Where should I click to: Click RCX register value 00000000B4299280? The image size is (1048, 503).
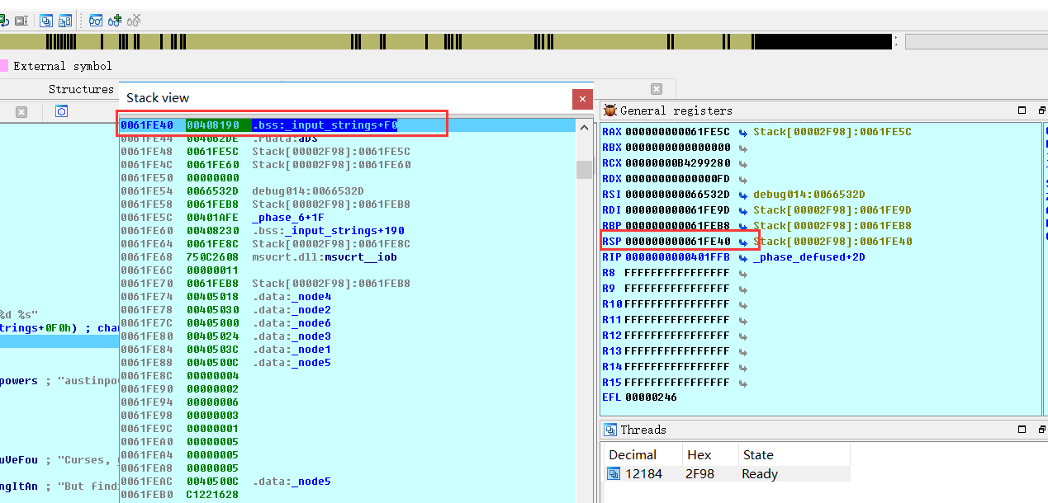tap(677, 163)
